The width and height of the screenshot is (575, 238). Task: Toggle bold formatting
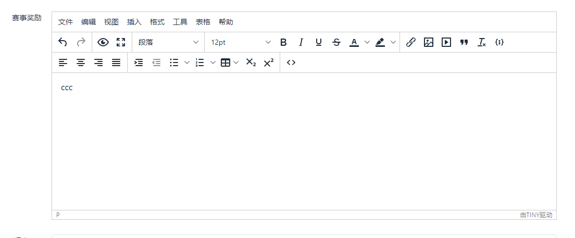[283, 42]
